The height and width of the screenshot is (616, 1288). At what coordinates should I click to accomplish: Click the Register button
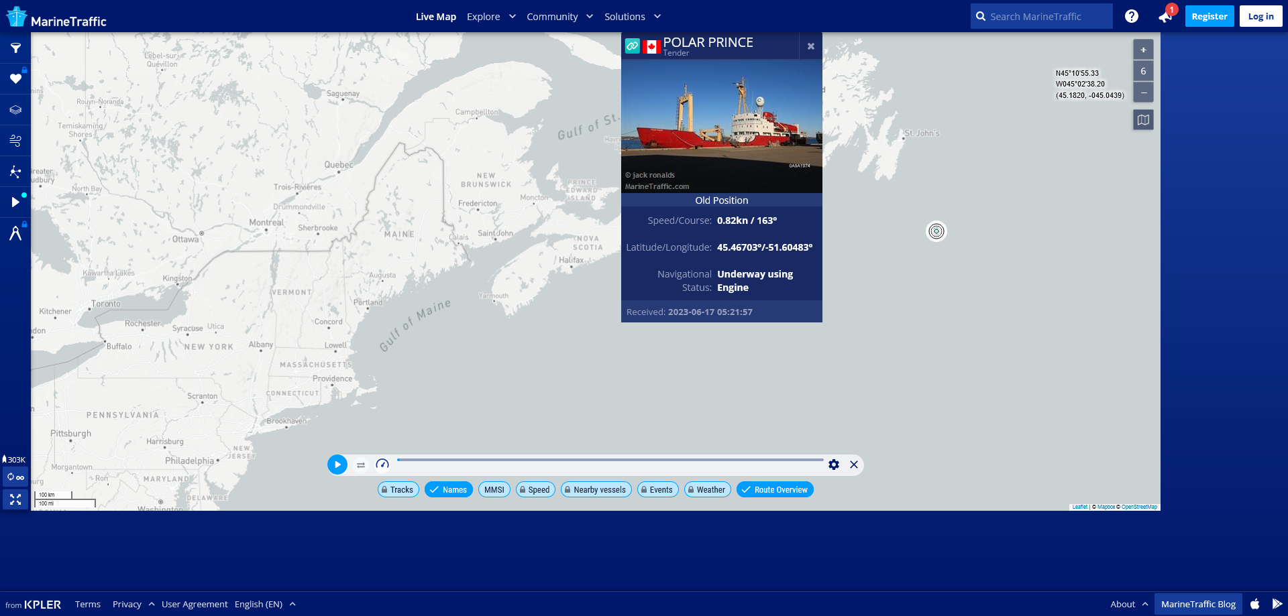pyautogui.click(x=1210, y=16)
